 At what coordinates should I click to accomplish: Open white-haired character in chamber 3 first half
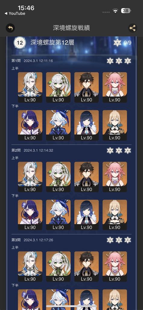(x=30, y=267)
